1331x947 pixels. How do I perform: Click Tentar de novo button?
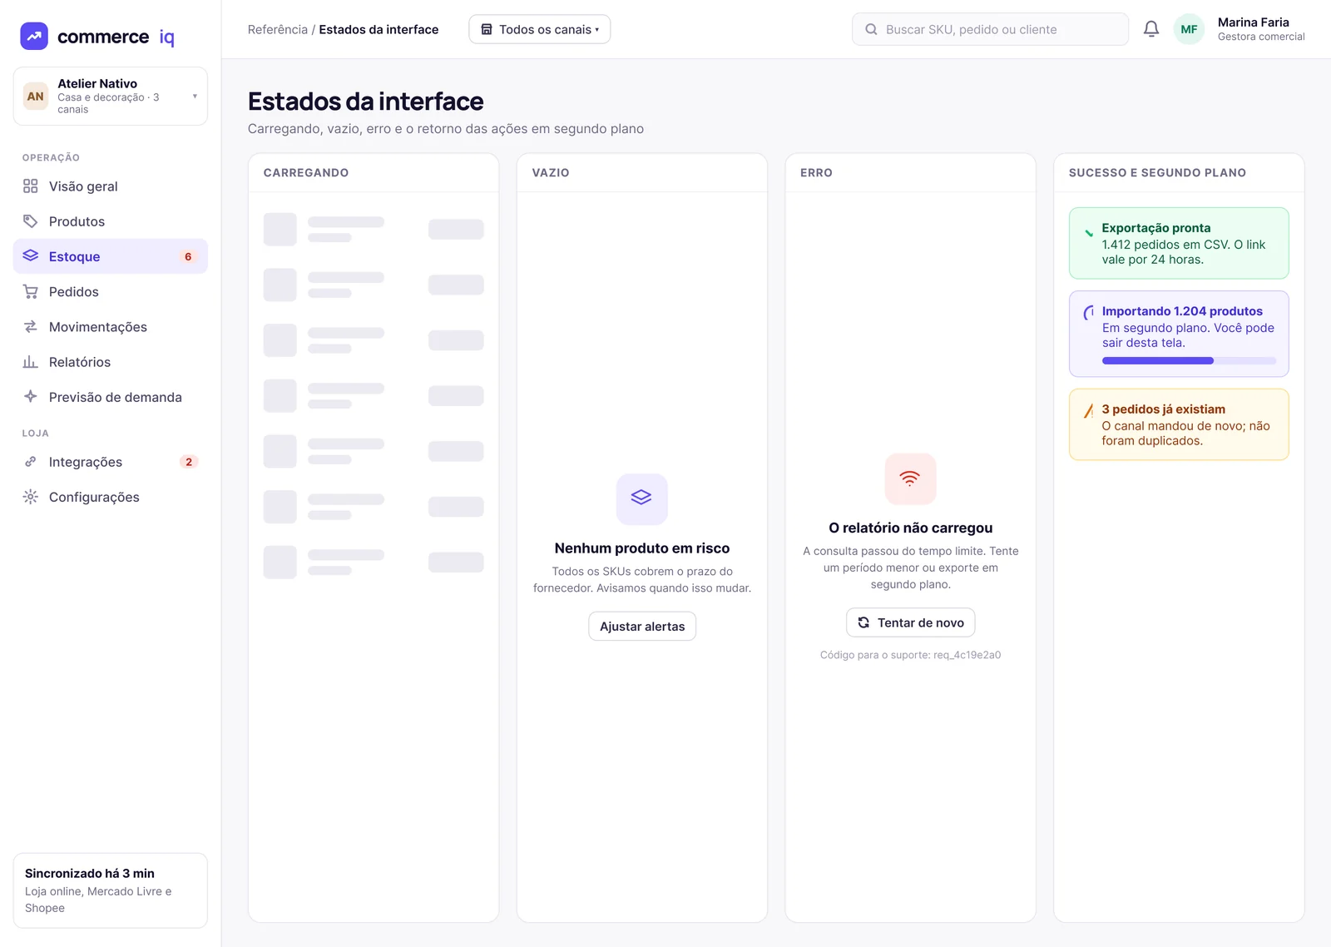(911, 622)
